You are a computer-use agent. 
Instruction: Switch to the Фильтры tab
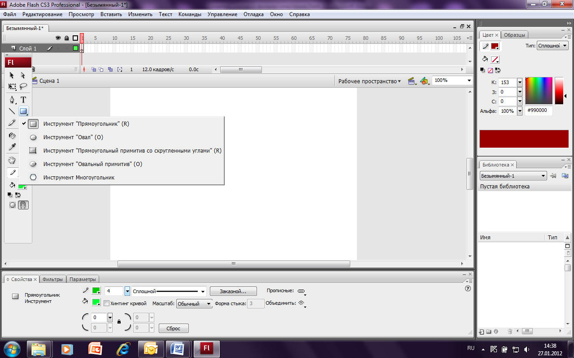52,279
